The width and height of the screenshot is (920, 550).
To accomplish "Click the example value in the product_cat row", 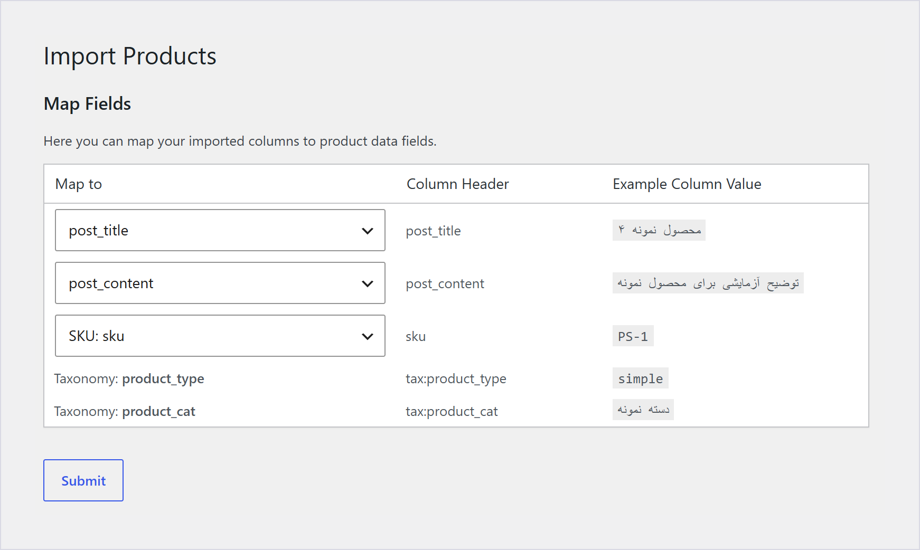I will (x=643, y=410).
